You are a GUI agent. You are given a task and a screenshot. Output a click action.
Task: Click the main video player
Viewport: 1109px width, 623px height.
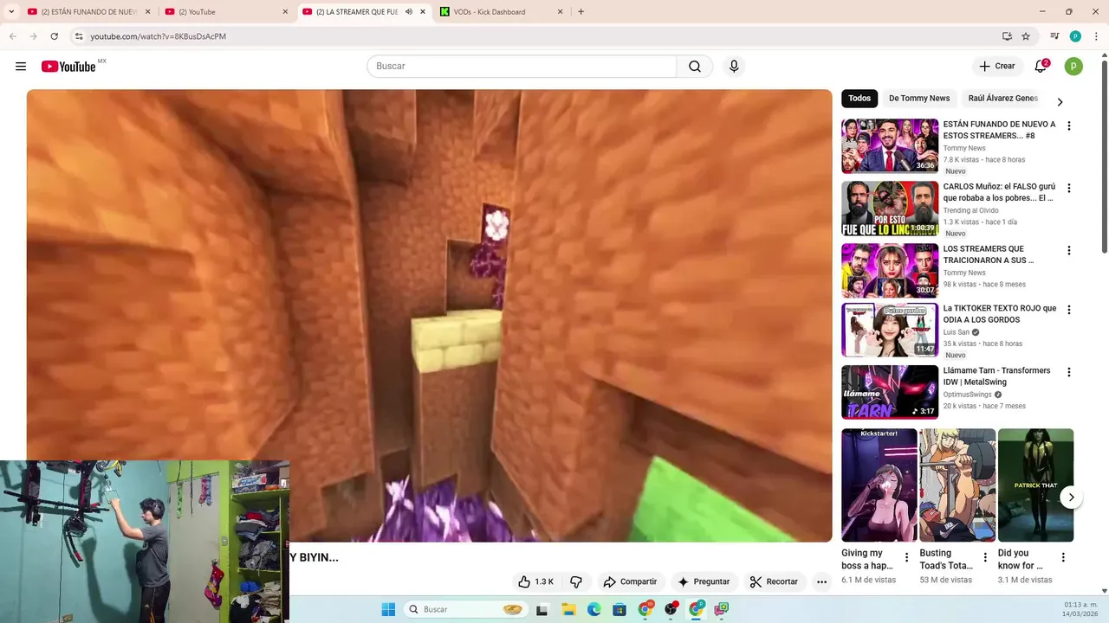tap(429, 316)
